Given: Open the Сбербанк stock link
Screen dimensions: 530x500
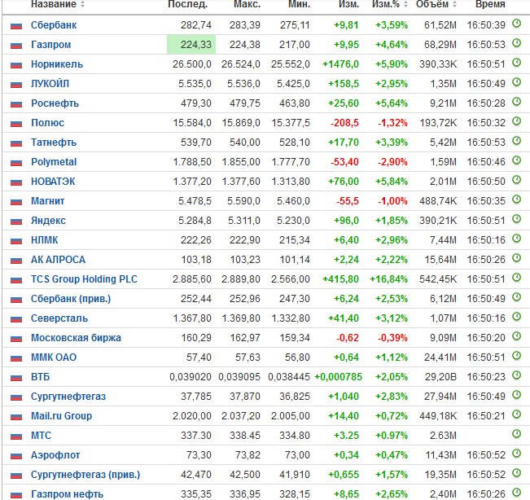Looking at the screenshot, I should click(x=54, y=25).
